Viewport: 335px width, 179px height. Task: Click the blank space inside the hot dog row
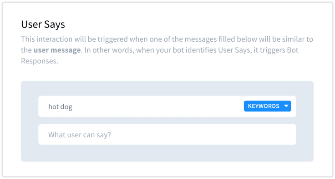(x=158, y=106)
